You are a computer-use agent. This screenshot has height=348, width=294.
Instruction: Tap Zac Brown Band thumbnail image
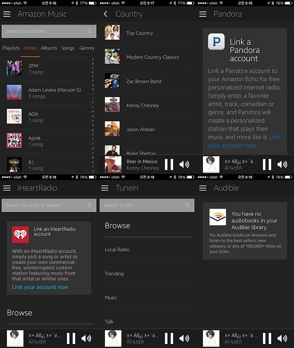click(112, 80)
